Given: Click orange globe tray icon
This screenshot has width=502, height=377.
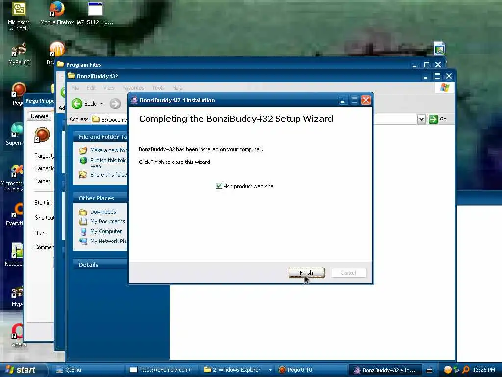Looking at the screenshot, I should [448, 370].
